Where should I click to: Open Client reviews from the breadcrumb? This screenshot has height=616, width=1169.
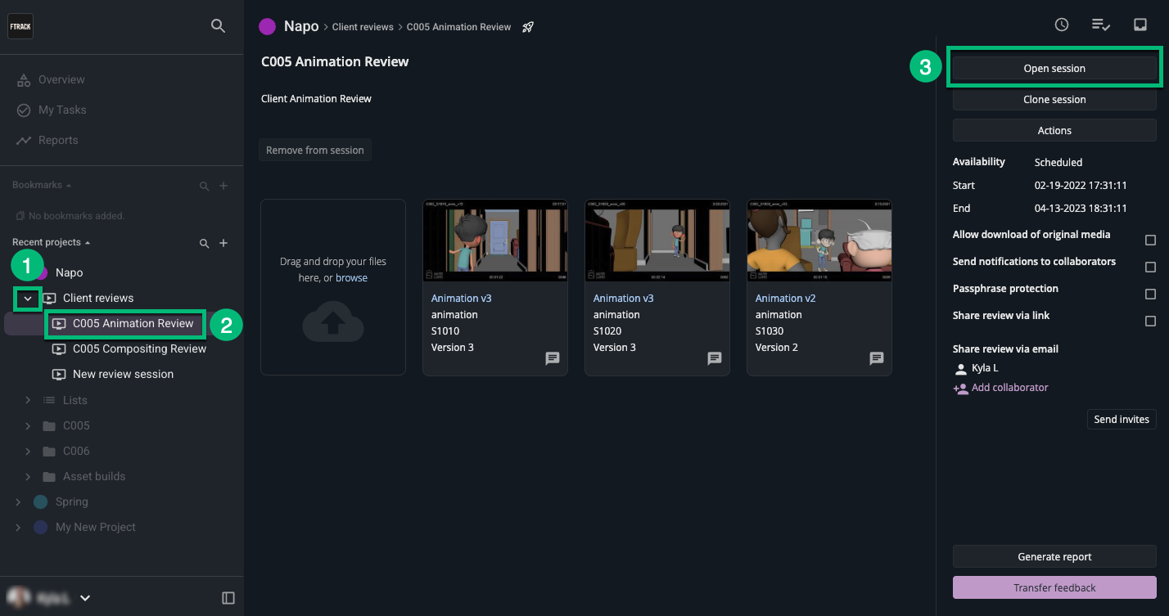pos(363,26)
